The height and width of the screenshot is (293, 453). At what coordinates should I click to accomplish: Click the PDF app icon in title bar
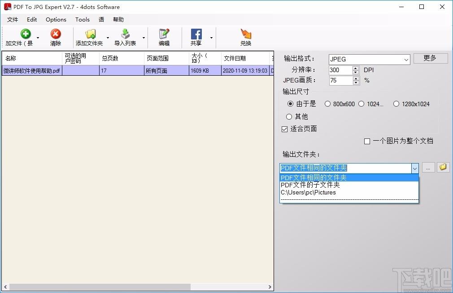(8, 7)
